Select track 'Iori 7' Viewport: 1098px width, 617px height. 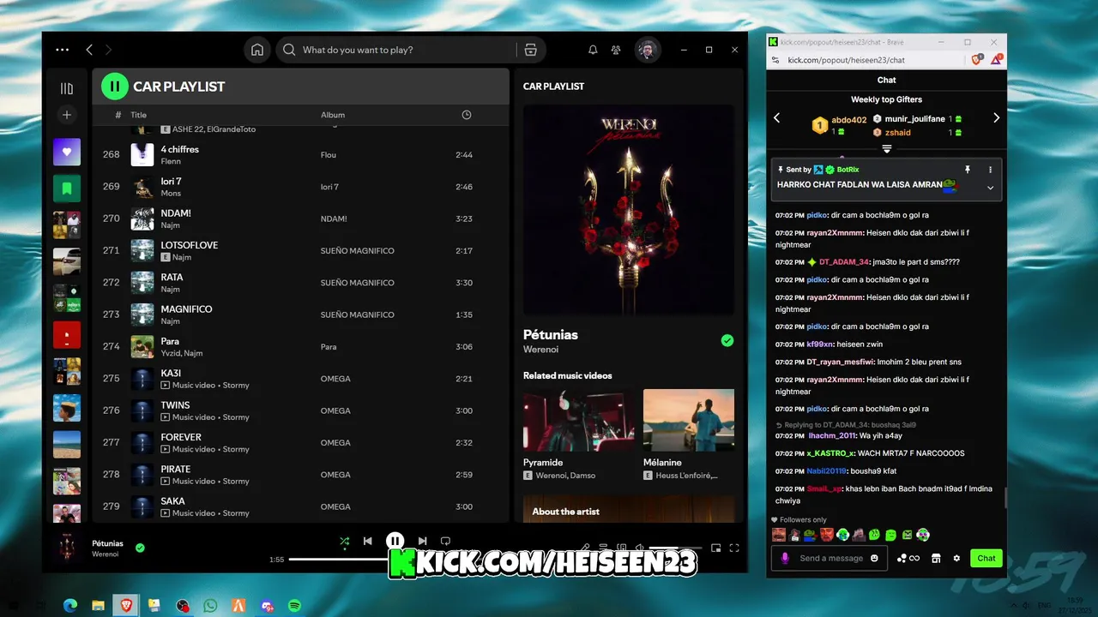tap(300, 187)
